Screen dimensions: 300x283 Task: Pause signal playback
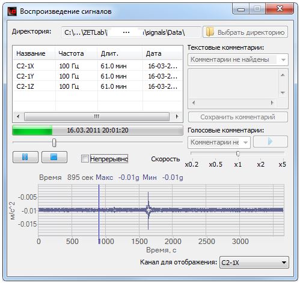(25, 157)
